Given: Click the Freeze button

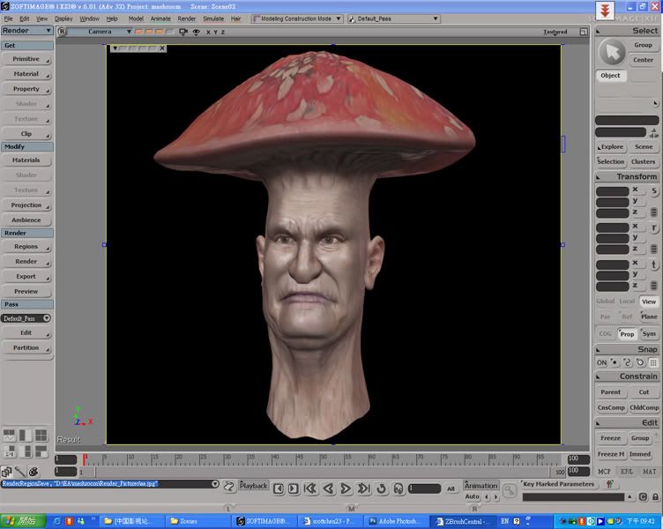Looking at the screenshot, I should [x=611, y=438].
